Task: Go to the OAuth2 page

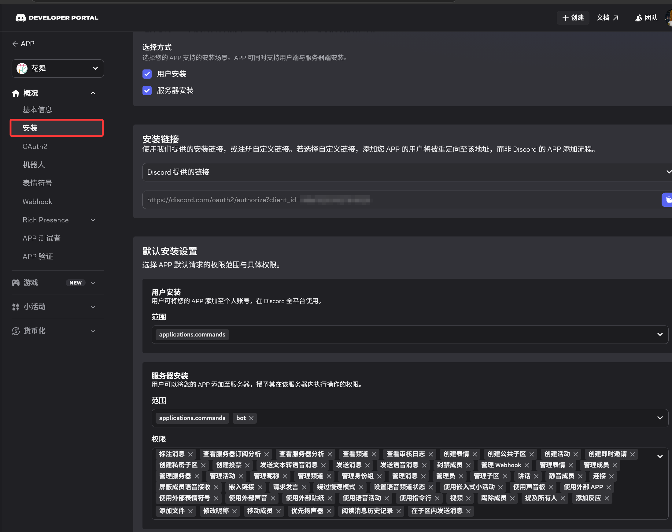Action: click(35, 147)
